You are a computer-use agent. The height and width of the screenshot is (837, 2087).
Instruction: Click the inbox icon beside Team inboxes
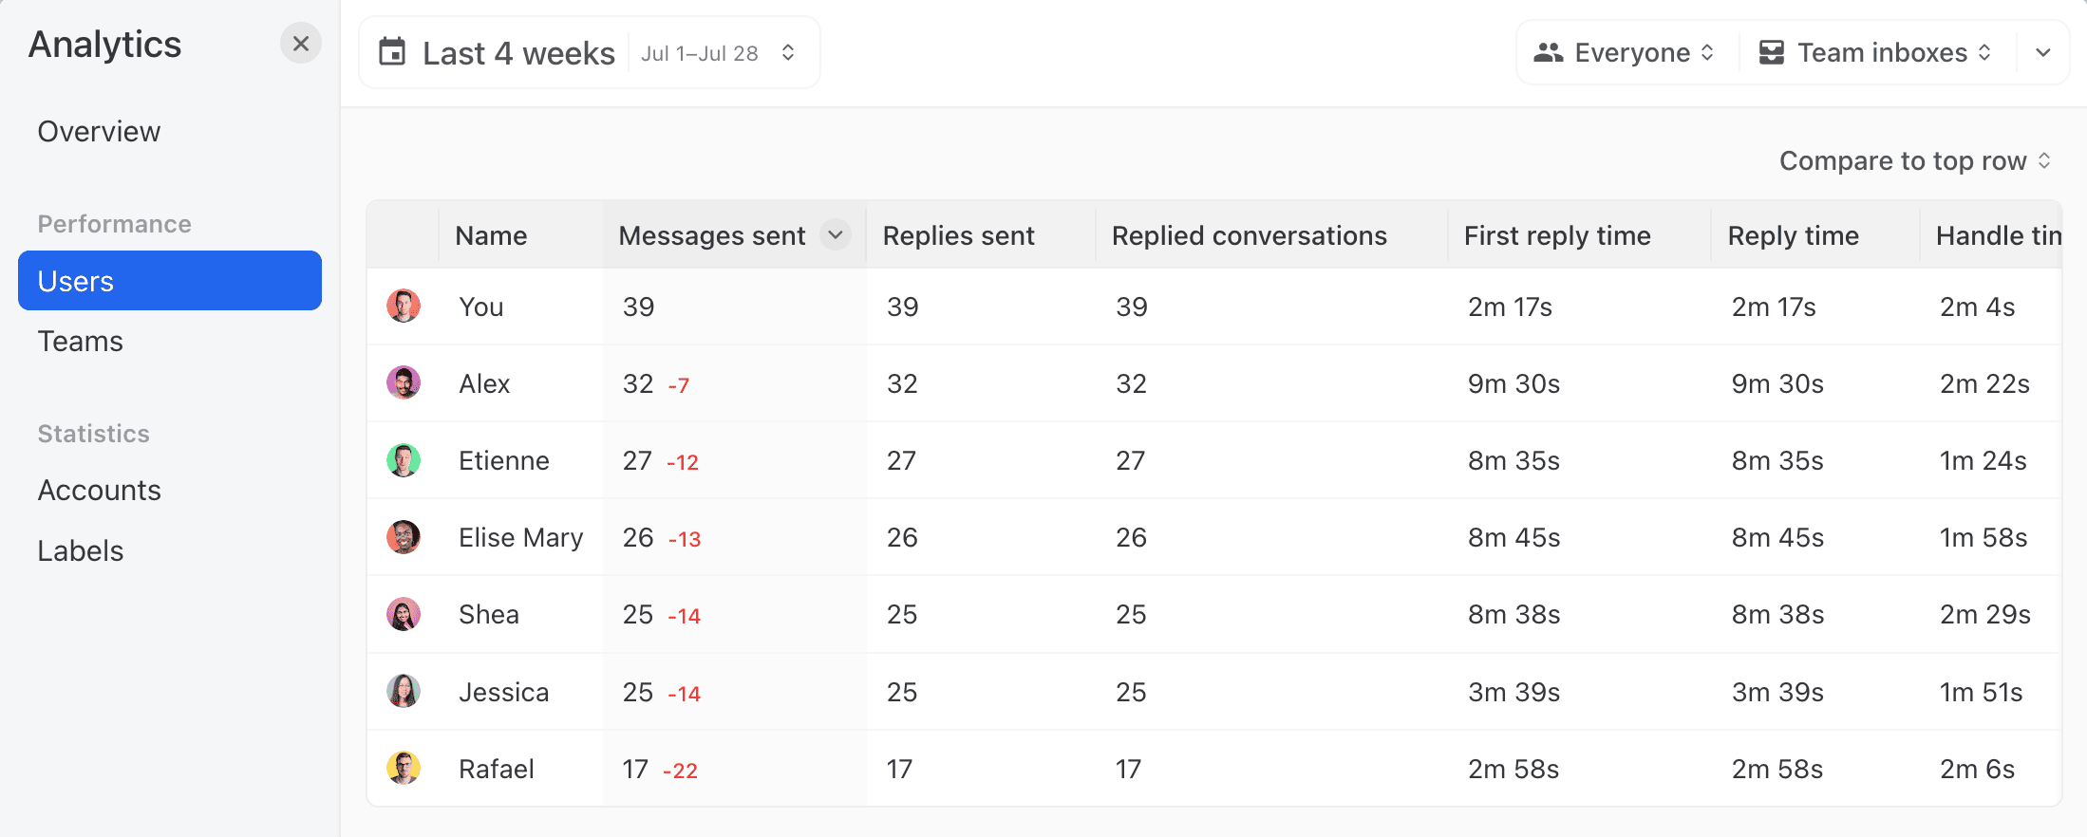[1771, 52]
